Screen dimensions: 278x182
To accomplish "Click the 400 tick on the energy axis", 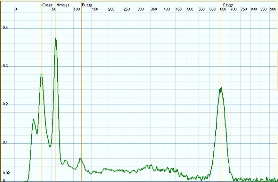I will (166, 9).
